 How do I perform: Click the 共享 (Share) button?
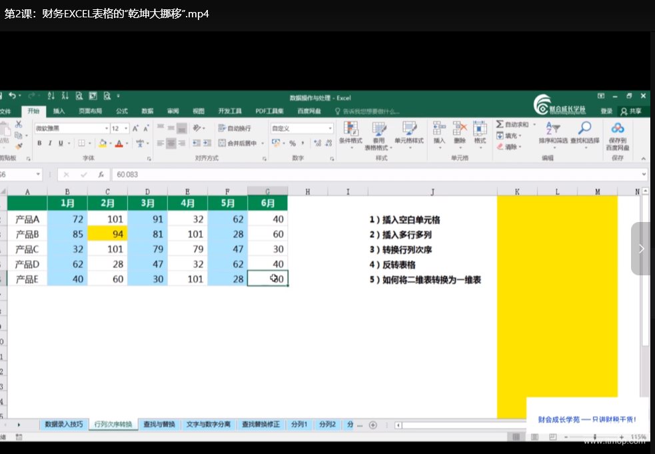pyautogui.click(x=631, y=111)
